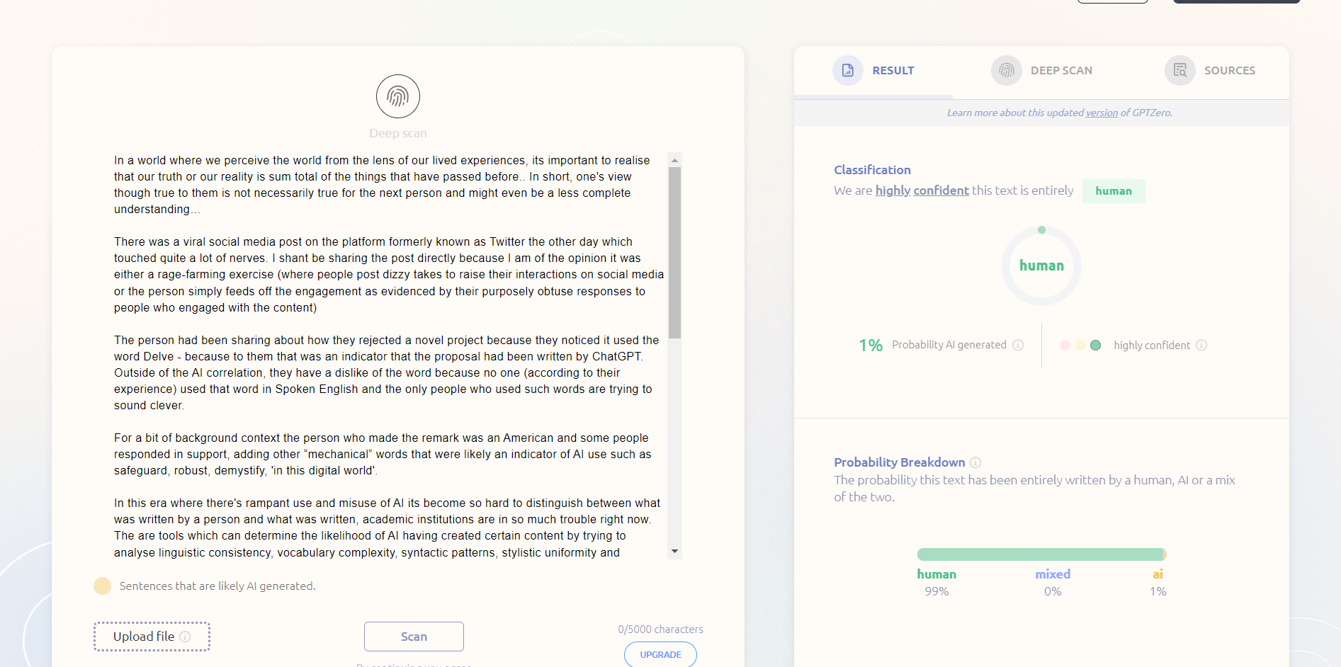Image resolution: width=1341 pixels, height=667 pixels.
Task: Select the RESULT tab
Action: 893,70
